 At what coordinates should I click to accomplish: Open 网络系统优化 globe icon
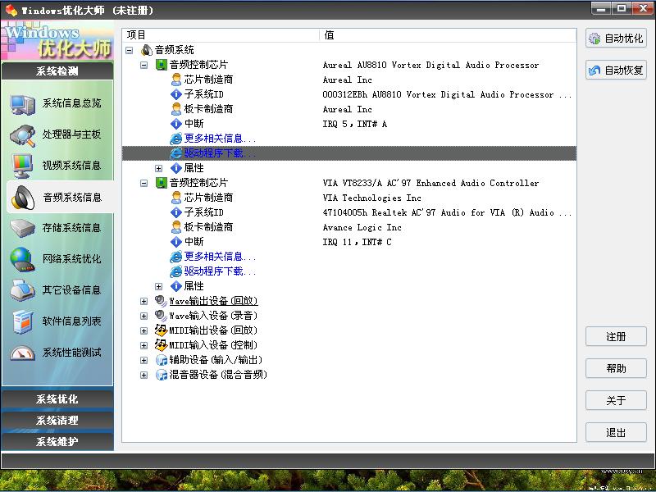click(x=22, y=259)
